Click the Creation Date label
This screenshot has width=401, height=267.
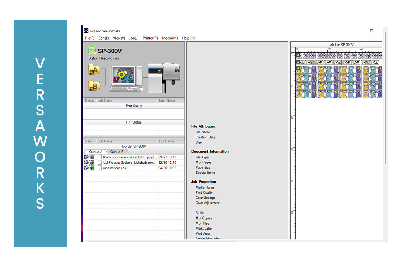(205, 137)
